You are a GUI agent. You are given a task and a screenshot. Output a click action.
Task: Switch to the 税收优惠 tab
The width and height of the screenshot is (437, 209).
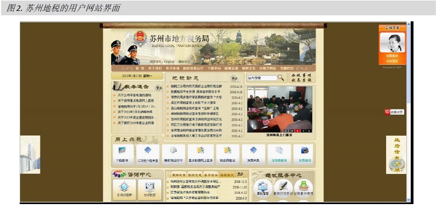195,175
